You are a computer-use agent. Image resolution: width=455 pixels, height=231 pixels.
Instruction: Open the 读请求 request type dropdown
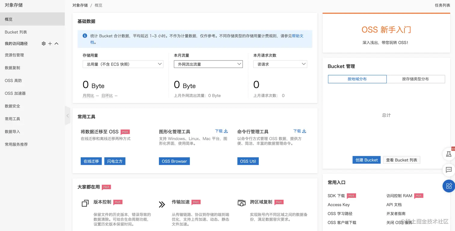click(280, 64)
